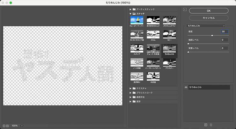236x129 pixels.
Task: Click the 描画レベル value field
Action: tap(225, 40)
